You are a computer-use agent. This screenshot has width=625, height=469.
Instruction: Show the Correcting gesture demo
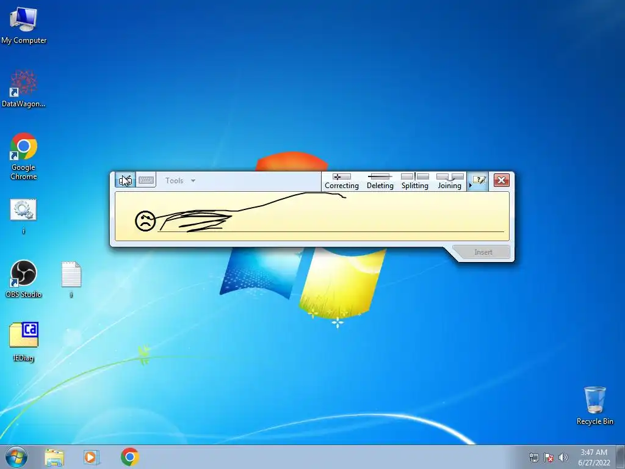coord(342,181)
